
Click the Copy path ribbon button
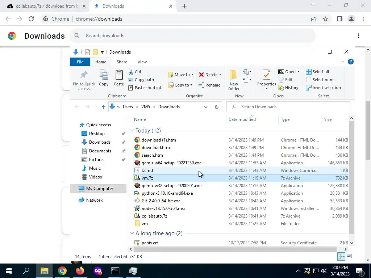(141, 80)
